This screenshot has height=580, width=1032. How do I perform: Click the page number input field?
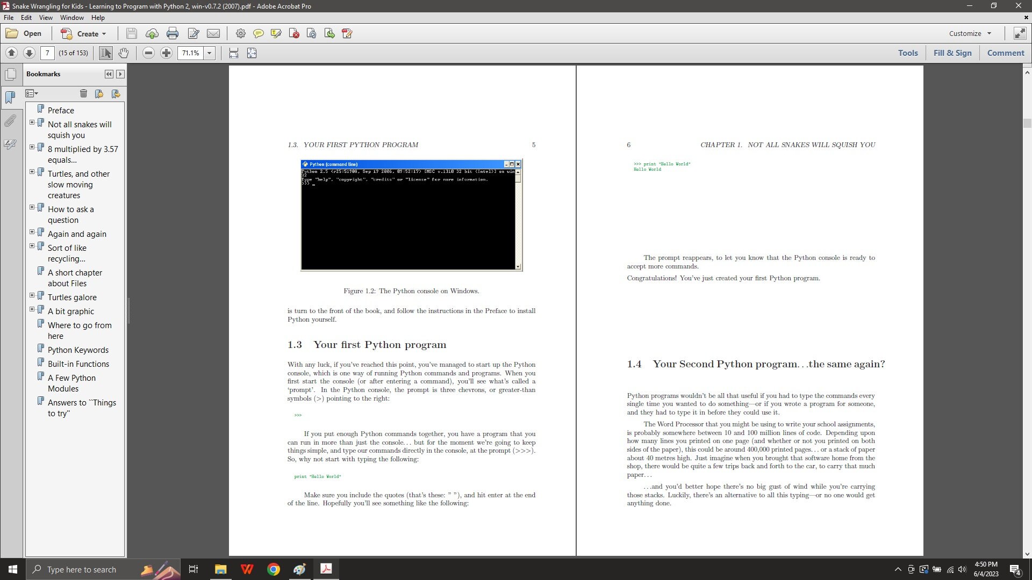tap(47, 53)
